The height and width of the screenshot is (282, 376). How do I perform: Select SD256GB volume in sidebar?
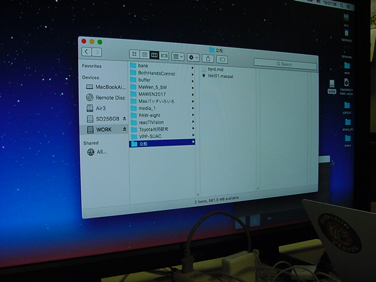click(x=103, y=119)
